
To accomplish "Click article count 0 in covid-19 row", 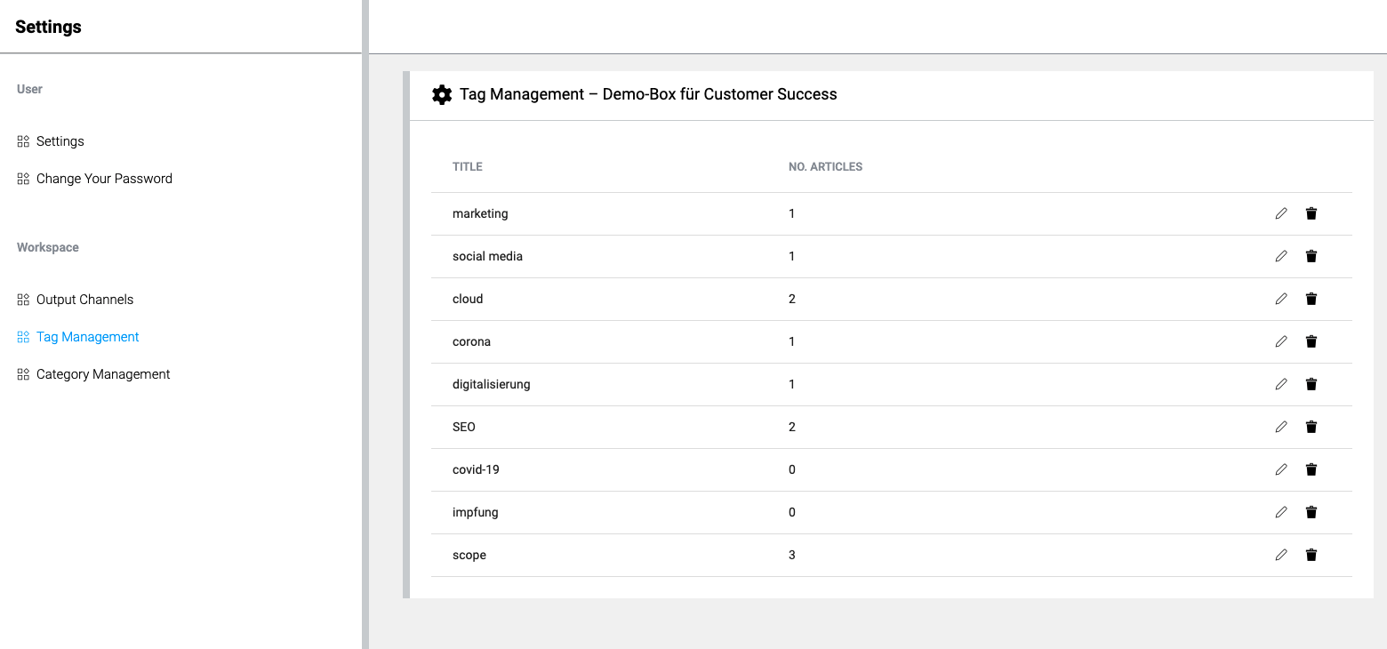I will point(792,469).
